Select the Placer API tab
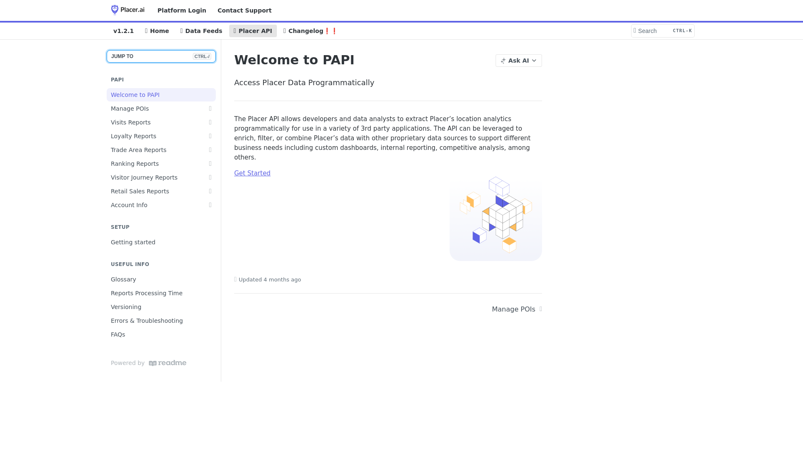 (x=253, y=31)
